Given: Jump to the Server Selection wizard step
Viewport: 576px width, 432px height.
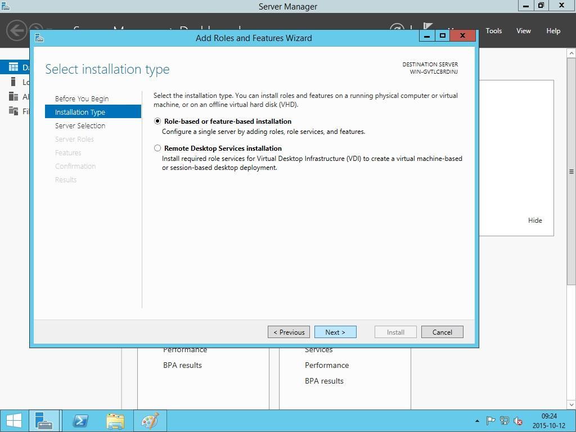Looking at the screenshot, I should (x=80, y=125).
